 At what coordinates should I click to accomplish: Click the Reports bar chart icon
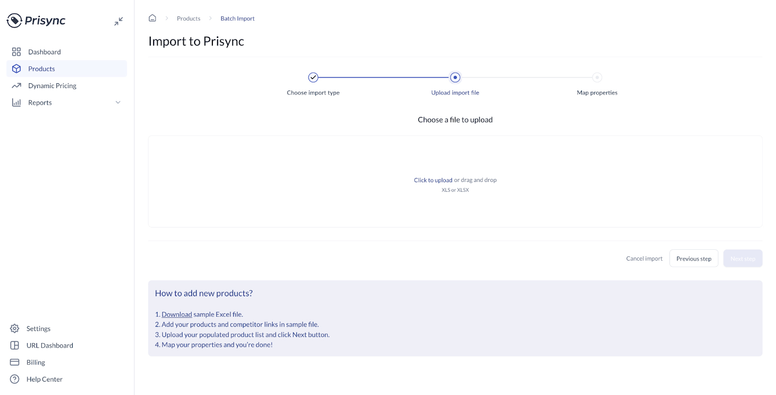pyautogui.click(x=16, y=103)
